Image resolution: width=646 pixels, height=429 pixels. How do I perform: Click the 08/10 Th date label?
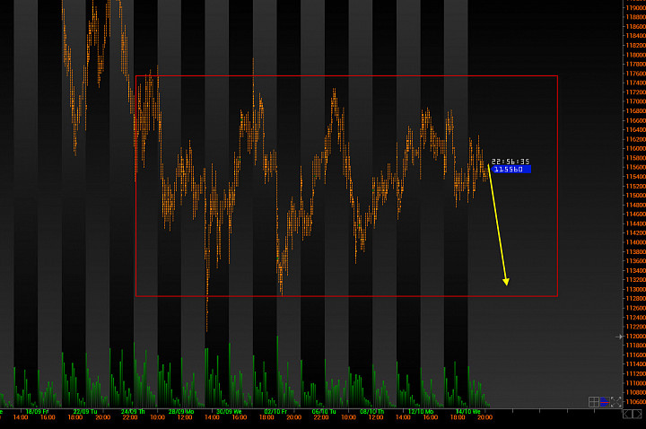click(x=372, y=412)
